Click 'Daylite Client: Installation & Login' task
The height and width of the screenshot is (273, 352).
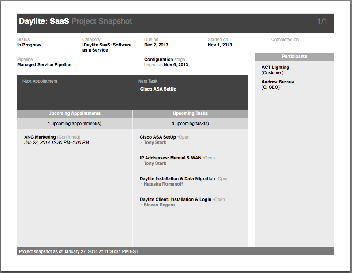(x=176, y=200)
